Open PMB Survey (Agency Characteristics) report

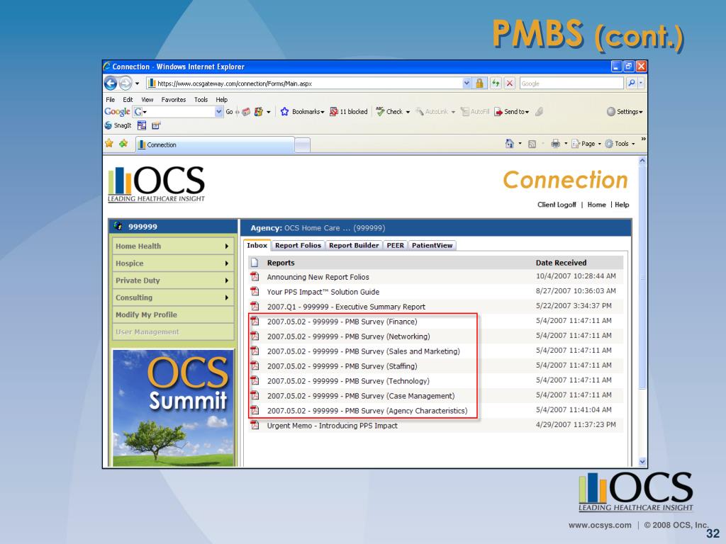tap(367, 410)
